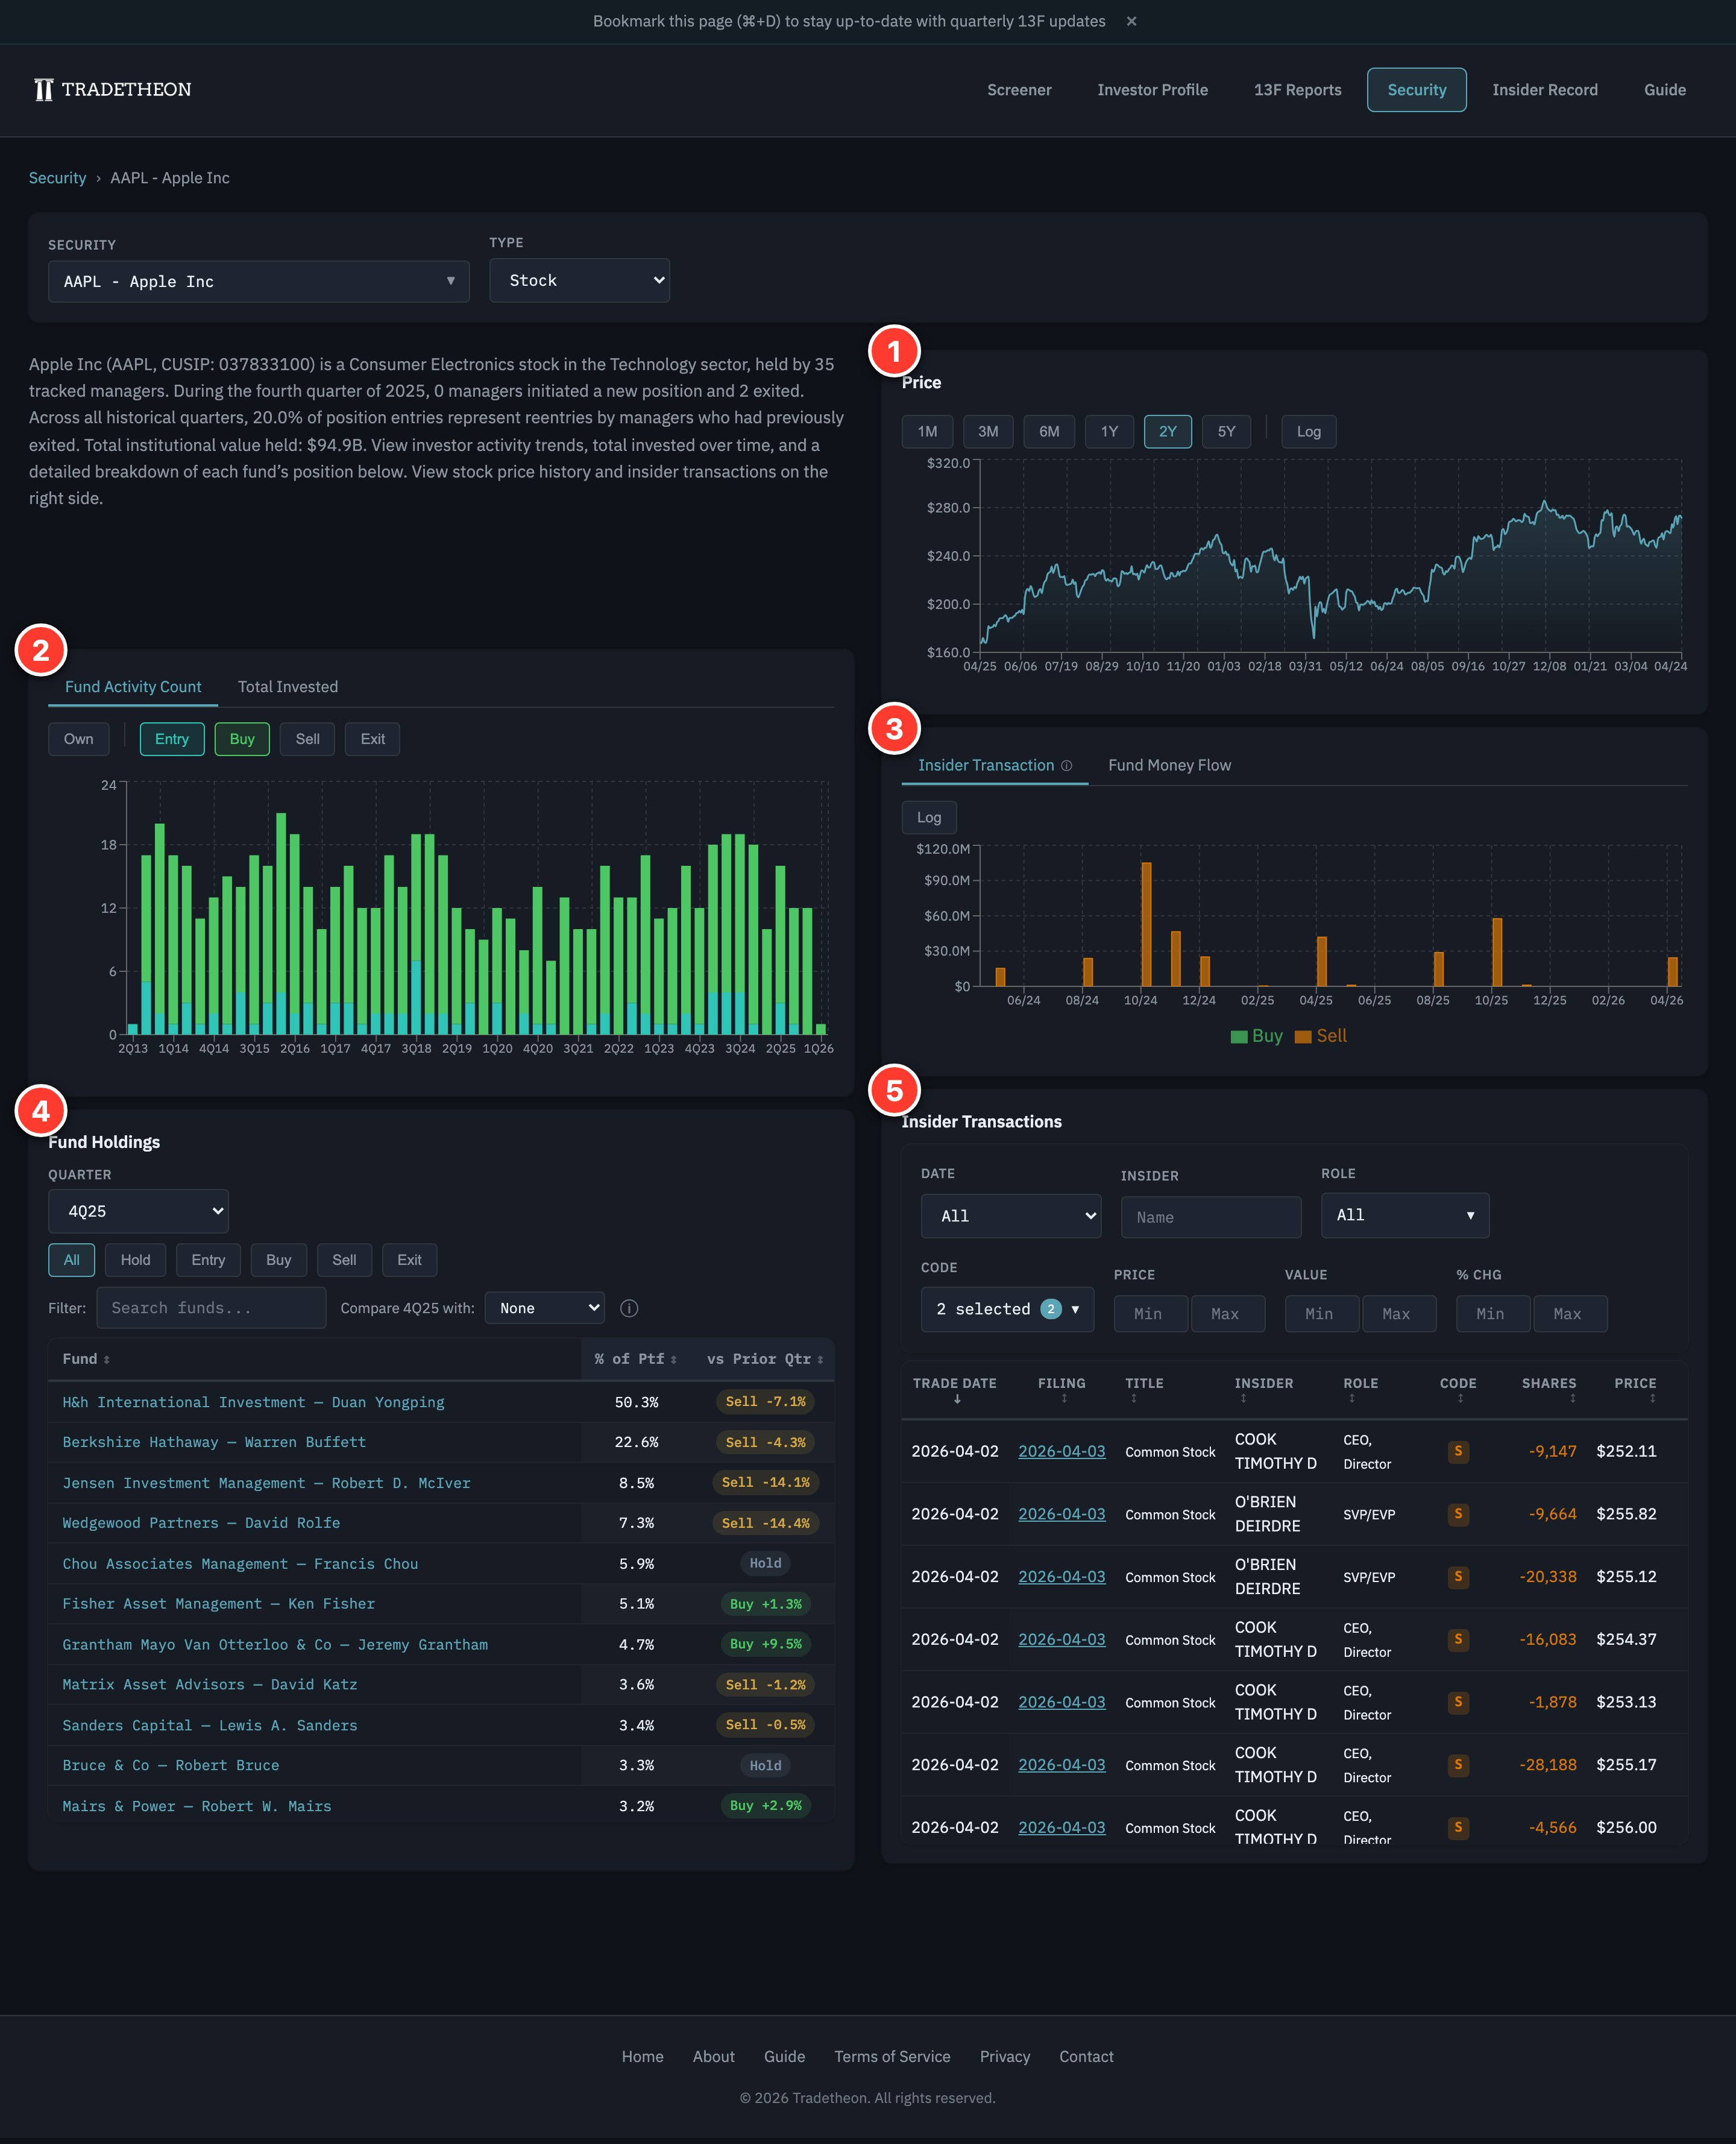Toggle Sell legend swatch in insider chart
The image size is (1736, 2144).
click(x=1303, y=1037)
